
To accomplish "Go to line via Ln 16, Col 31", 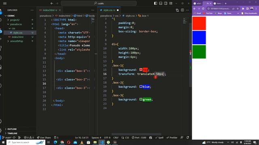I will (x=82, y=138).
